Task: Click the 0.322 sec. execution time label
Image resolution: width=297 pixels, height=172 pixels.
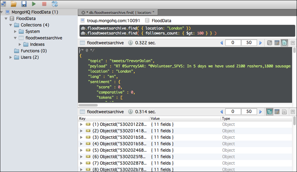Action: [x=145, y=43]
